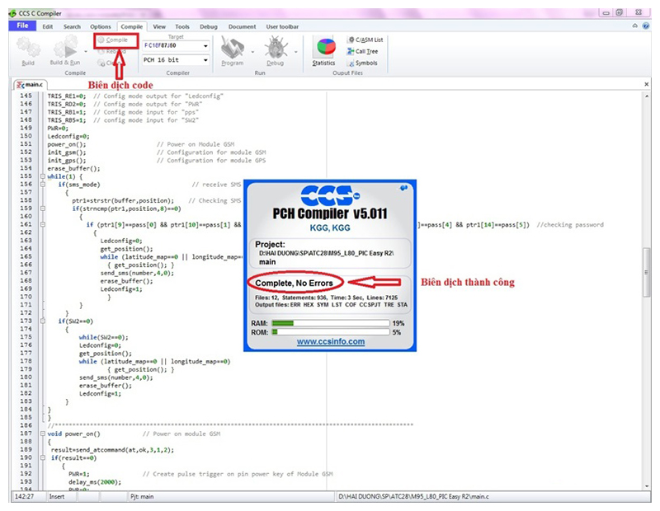Close the main.c editor with the X
Screen dimensions: 660x511
pyautogui.click(x=647, y=84)
